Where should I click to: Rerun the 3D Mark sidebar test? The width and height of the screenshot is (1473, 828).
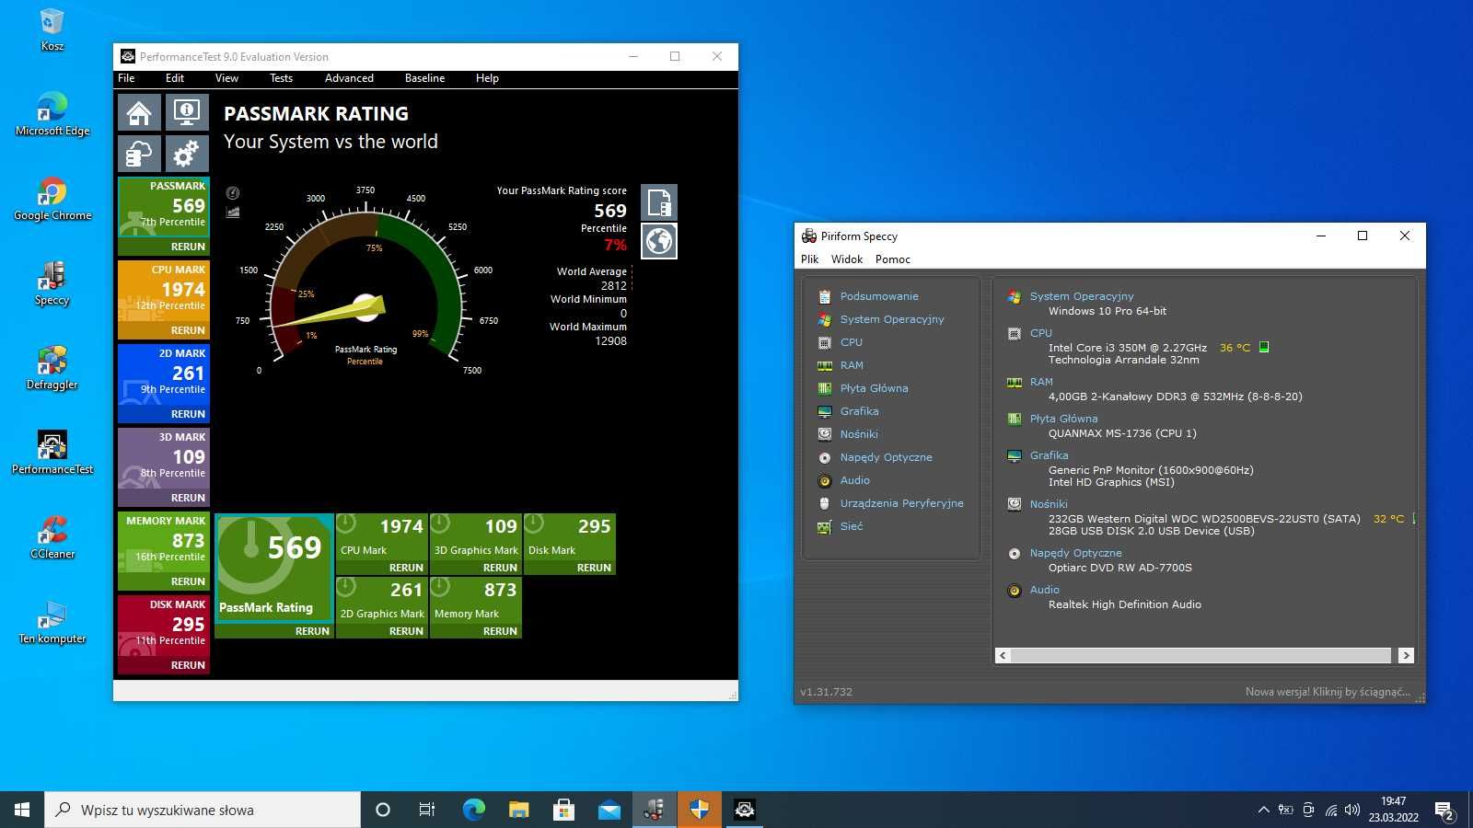(188, 498)
